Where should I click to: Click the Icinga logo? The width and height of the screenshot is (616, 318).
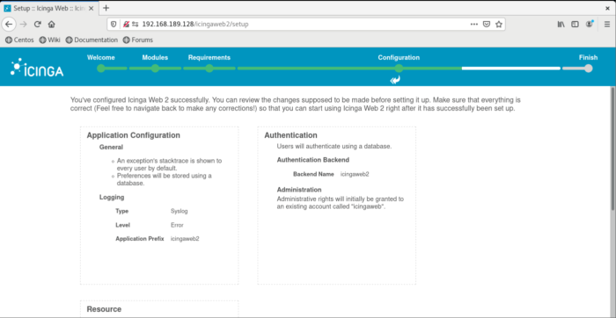37,68
